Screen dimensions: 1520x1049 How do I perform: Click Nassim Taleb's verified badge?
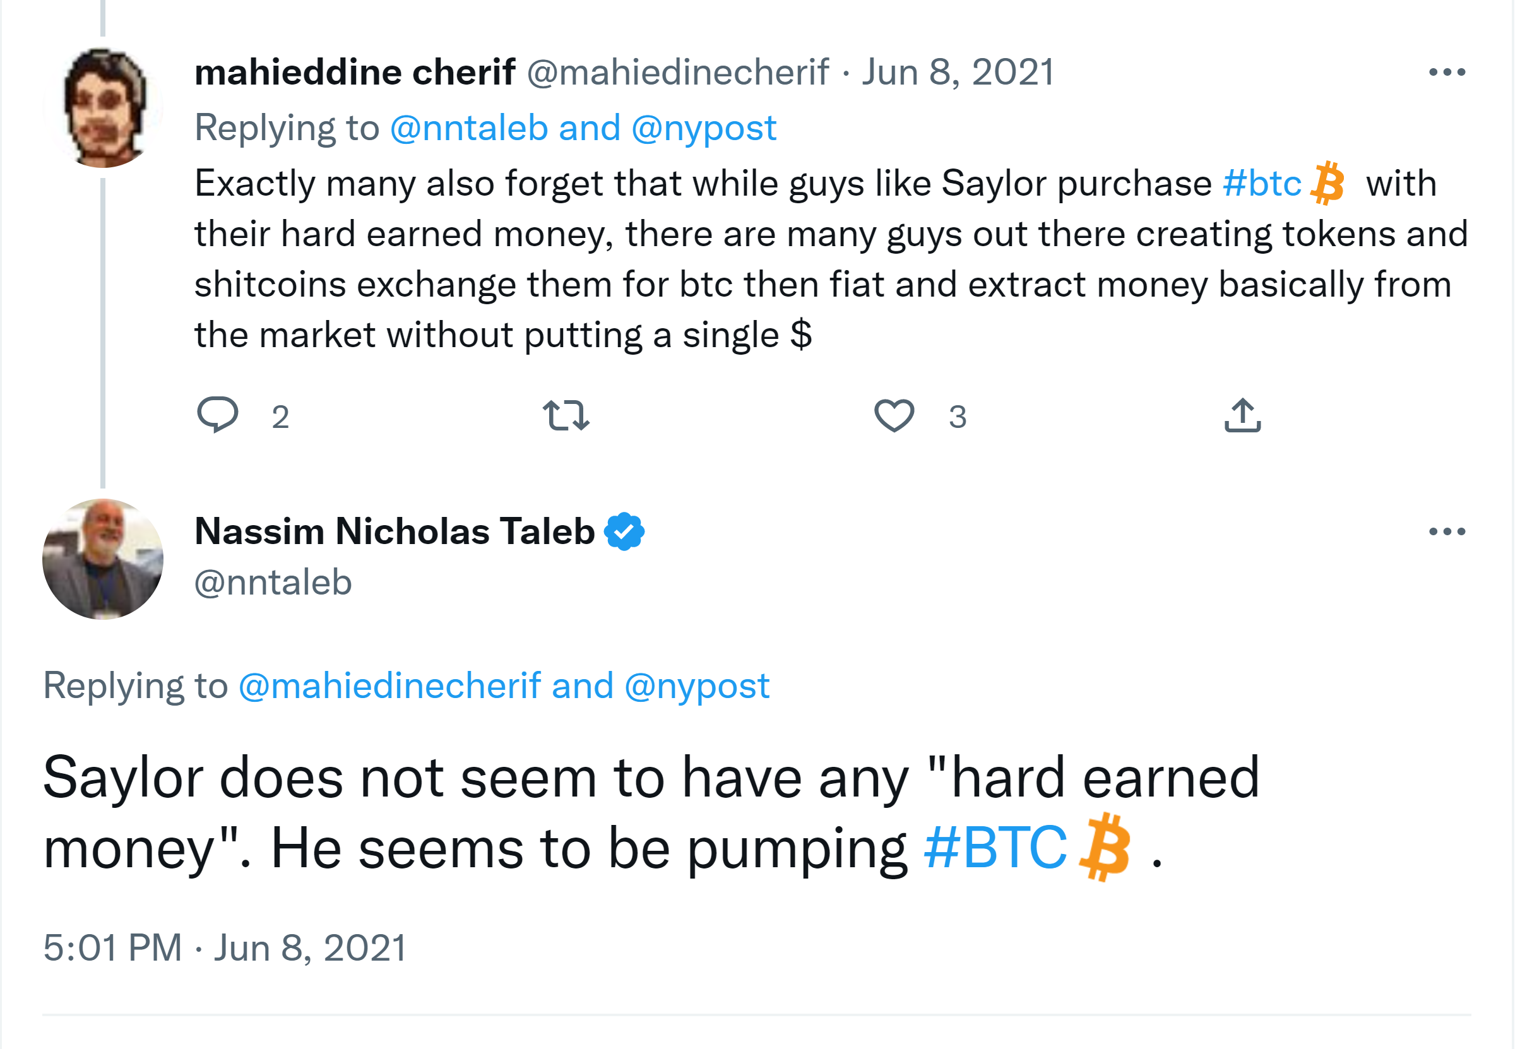624,531
